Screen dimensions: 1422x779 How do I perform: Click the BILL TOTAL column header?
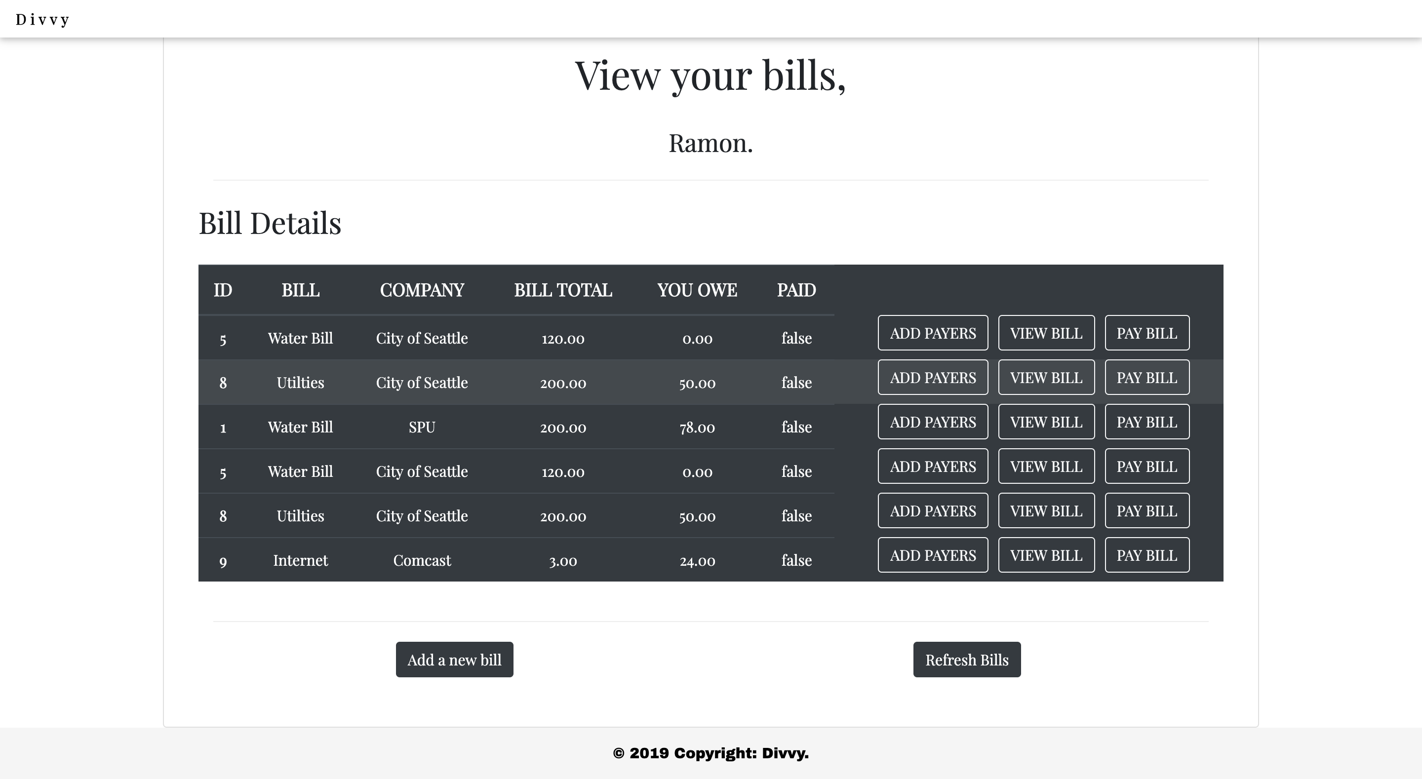(562, 290)
